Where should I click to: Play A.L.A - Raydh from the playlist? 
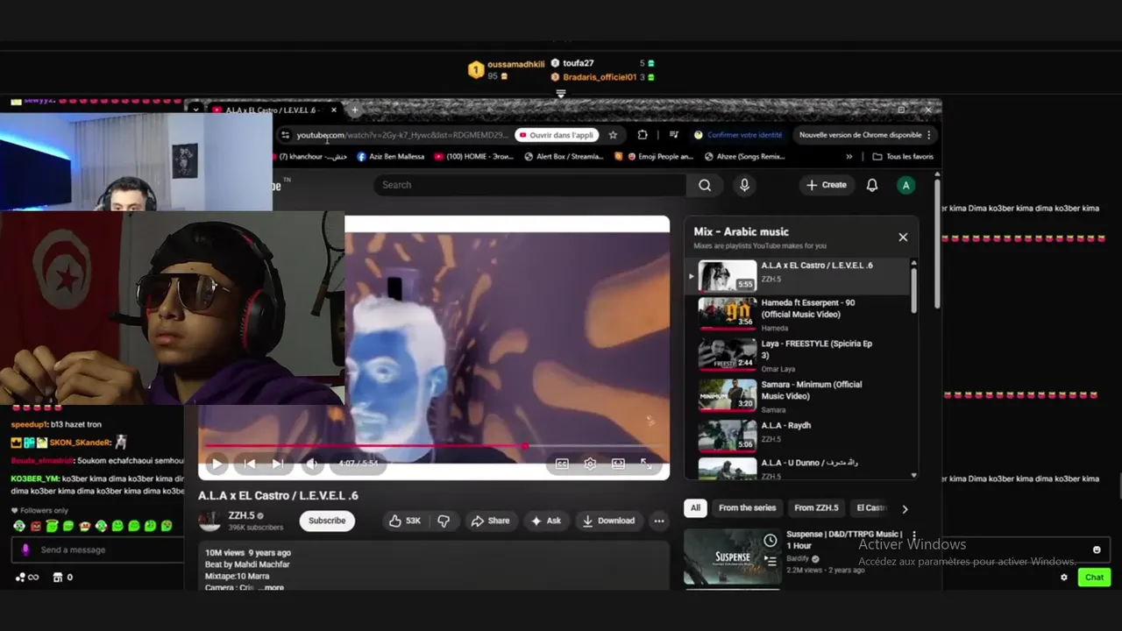798,436
